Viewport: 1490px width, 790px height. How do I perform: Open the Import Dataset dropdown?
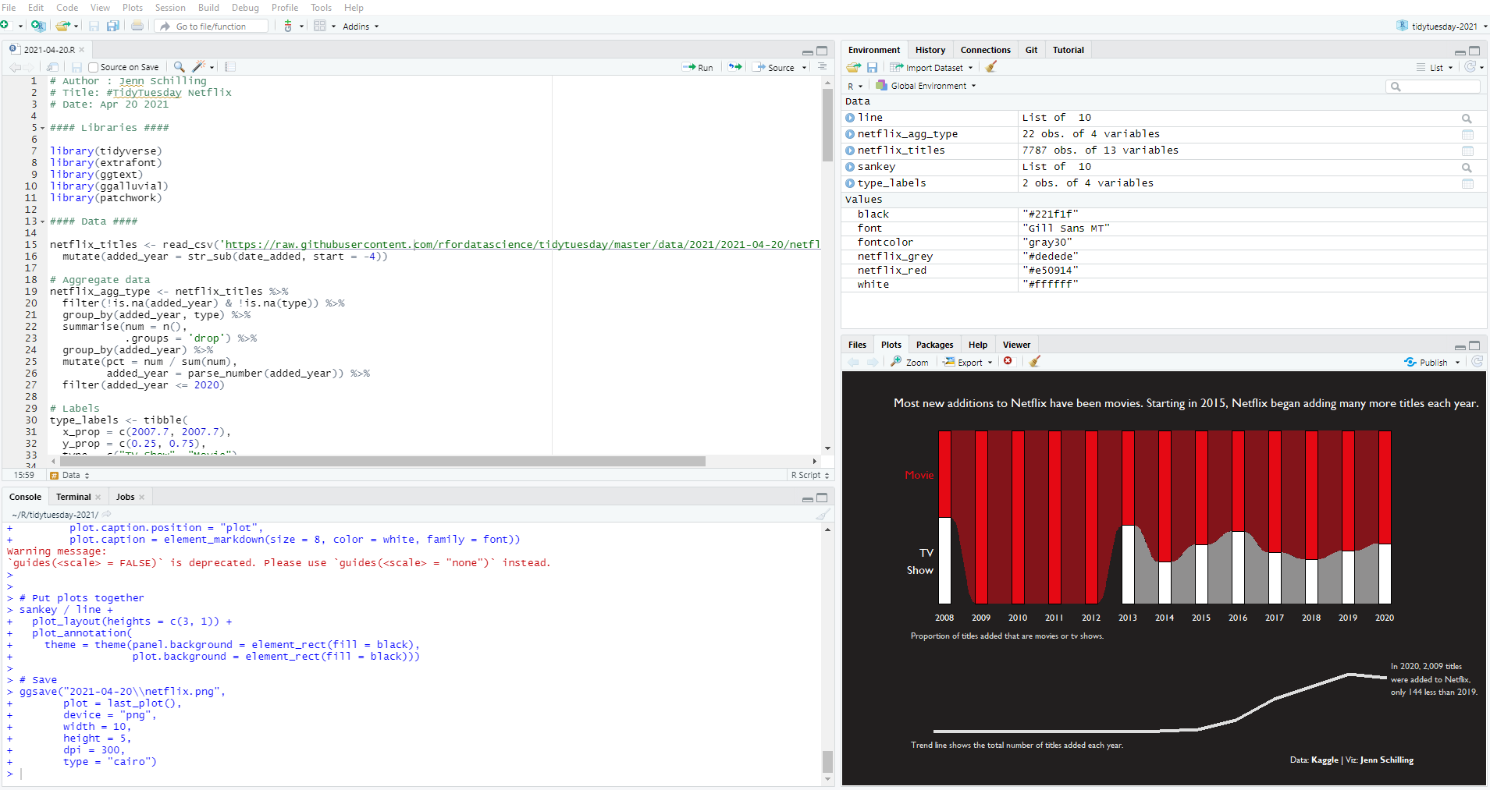coord(932,68)
